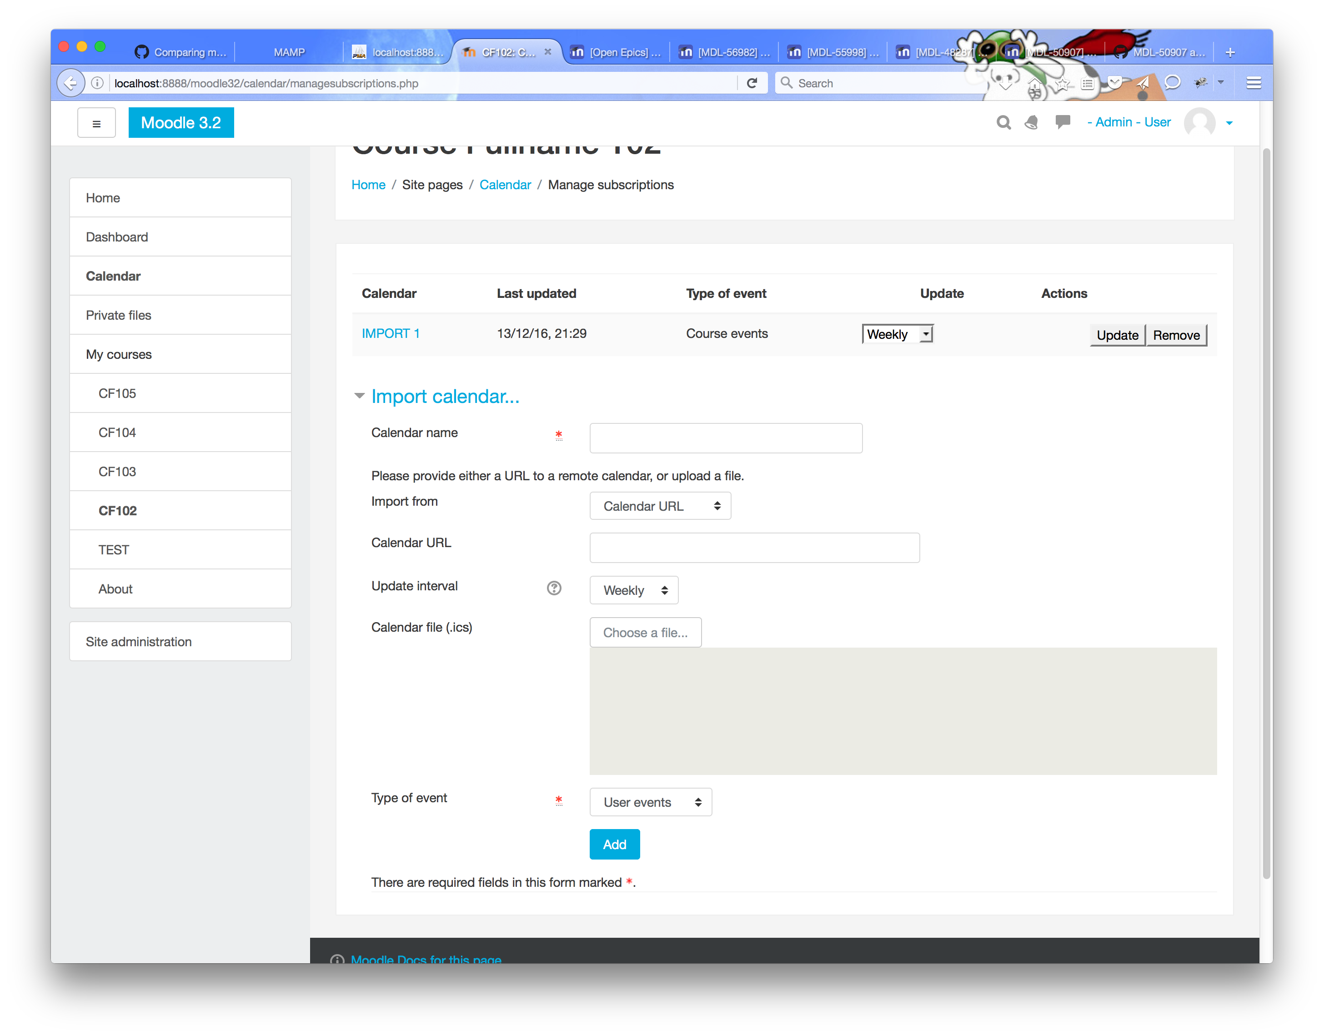Toggle the Moodle side navigation drawer

(96, 123)
